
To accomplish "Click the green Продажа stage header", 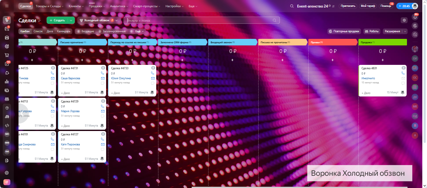I will point(383,42).
